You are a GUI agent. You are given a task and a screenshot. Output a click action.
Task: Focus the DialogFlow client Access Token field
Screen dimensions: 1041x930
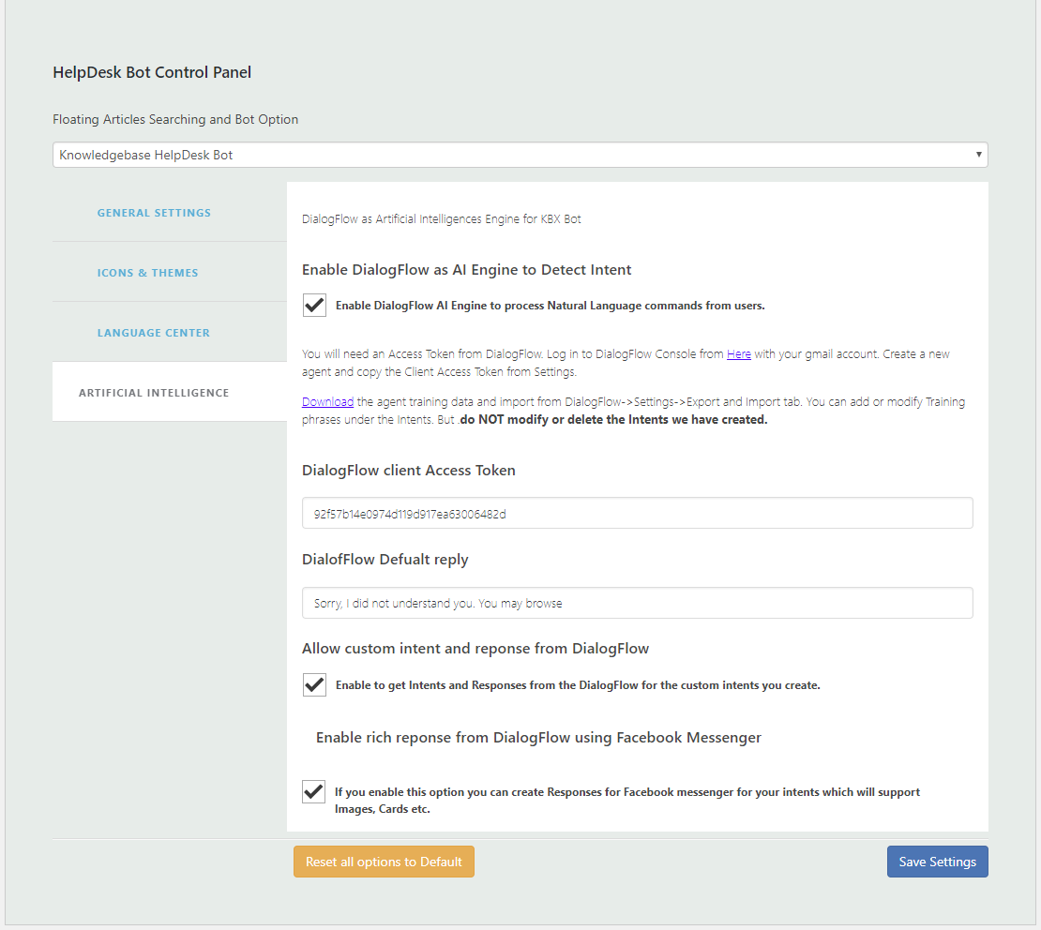point(638,513)
